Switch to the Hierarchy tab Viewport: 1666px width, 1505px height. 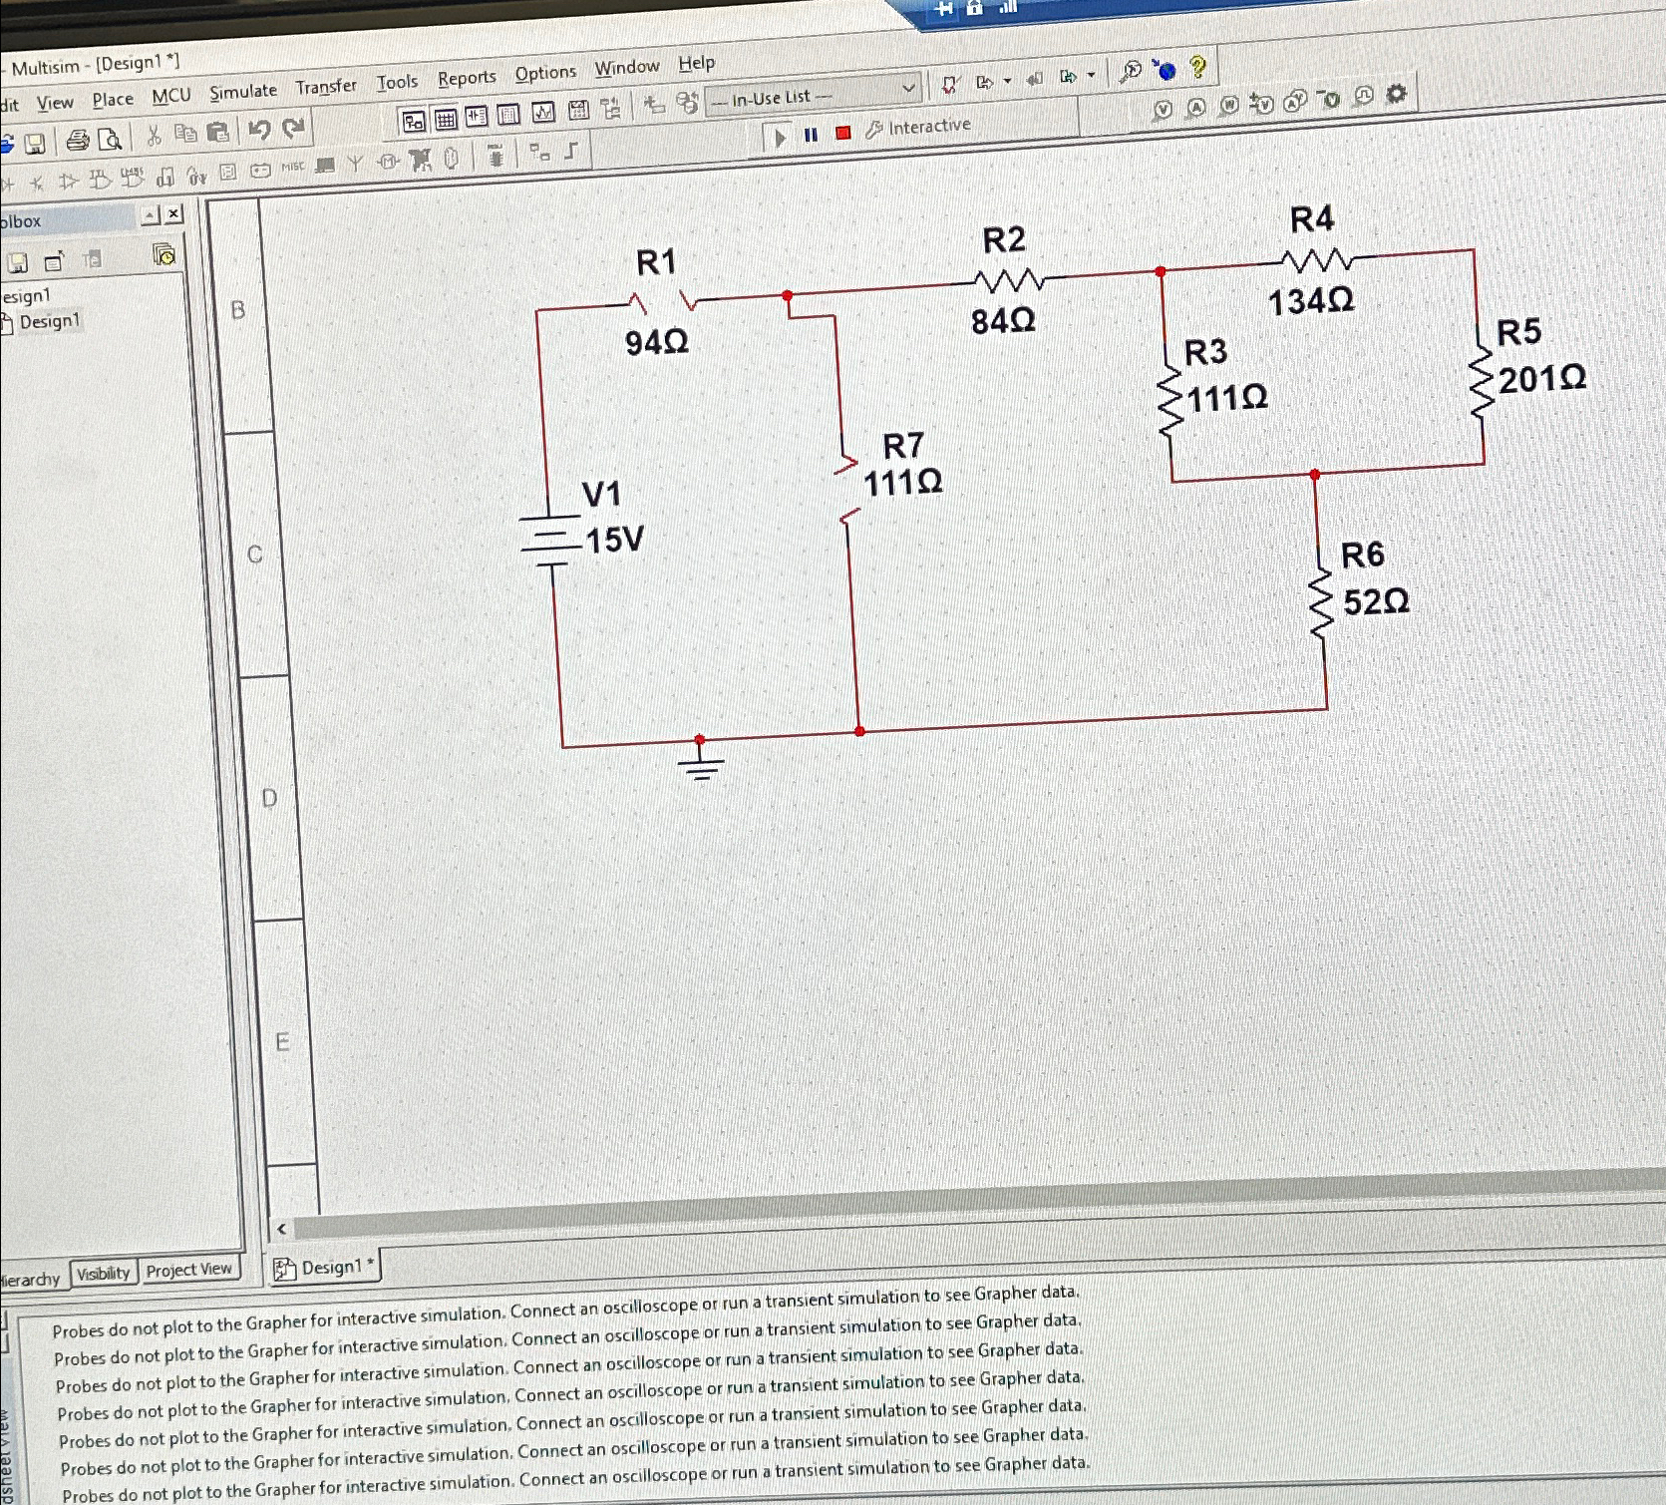coord(31,1279)
